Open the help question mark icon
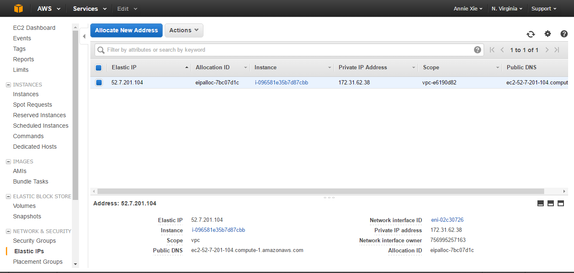Image resolution: width=574 pixels, height=273 pixels. pos(564,34)
